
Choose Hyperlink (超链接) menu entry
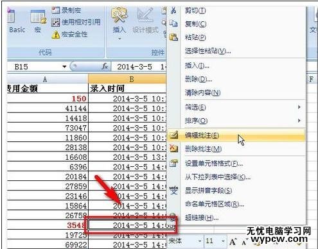[x=236, y=218]
